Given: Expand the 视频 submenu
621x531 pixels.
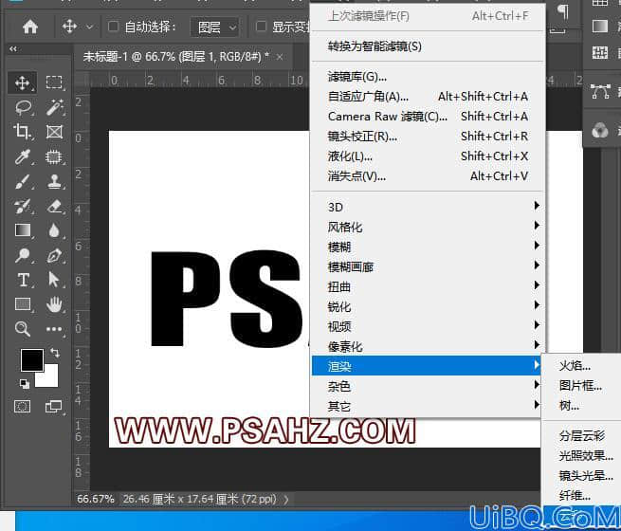Looking at the screenshot, I should (428, 326).
